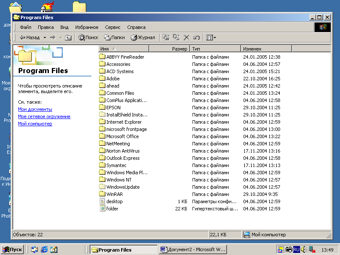
Task: Select the Adobe folder icon
Action: click(x=102, y=79)
